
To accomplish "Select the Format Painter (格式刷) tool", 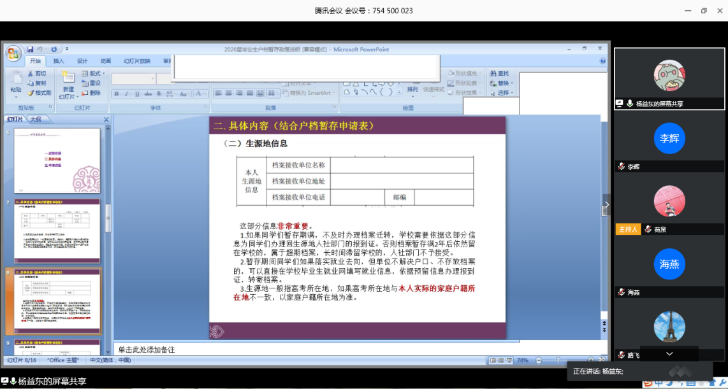I will [39, 93].
